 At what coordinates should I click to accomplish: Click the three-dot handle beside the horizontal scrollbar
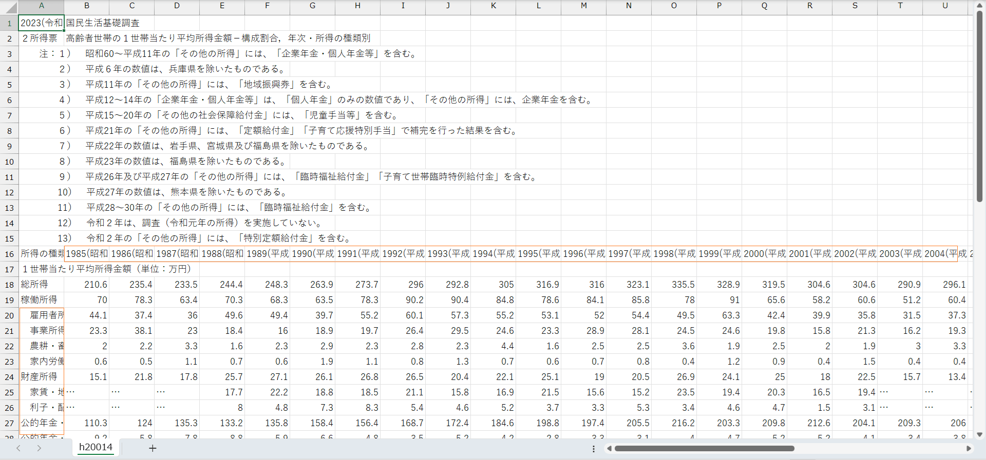594,449
